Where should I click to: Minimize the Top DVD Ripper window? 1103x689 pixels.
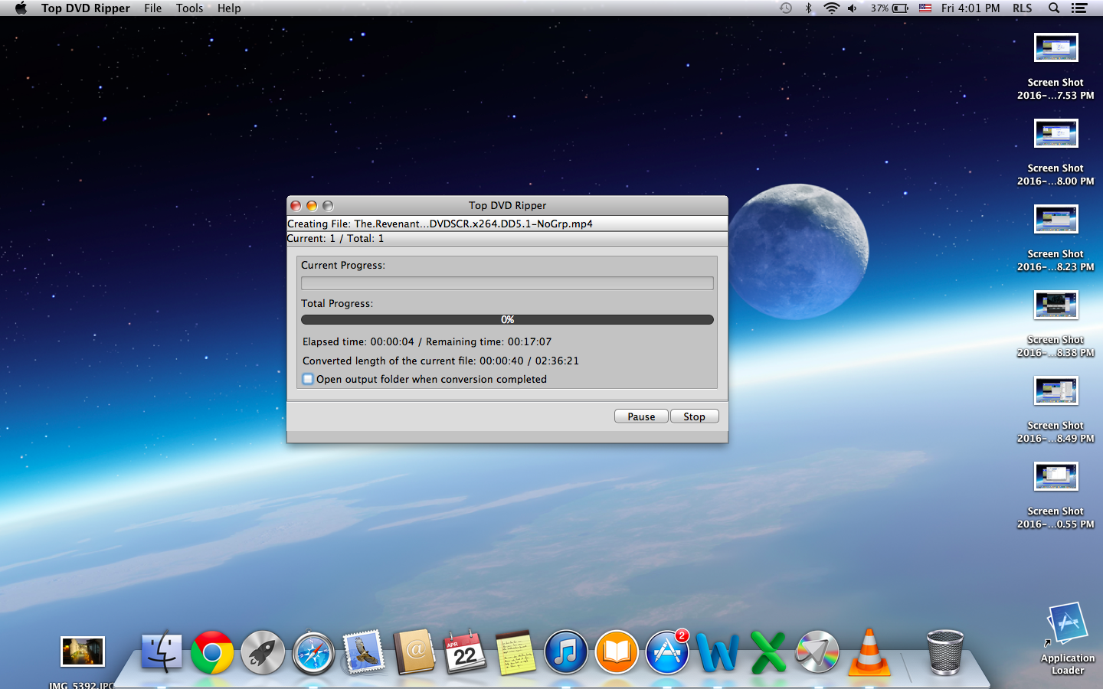click(312, 206)
